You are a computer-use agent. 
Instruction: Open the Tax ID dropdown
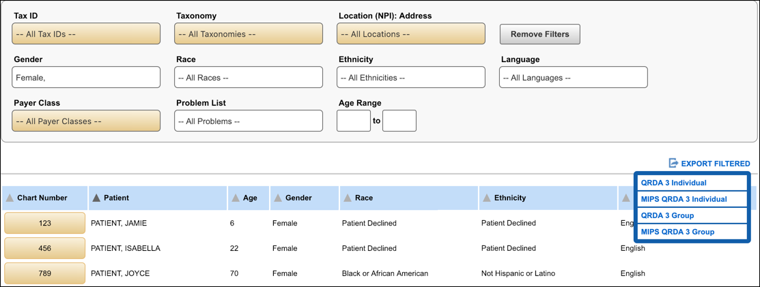(x=86, y=34)
